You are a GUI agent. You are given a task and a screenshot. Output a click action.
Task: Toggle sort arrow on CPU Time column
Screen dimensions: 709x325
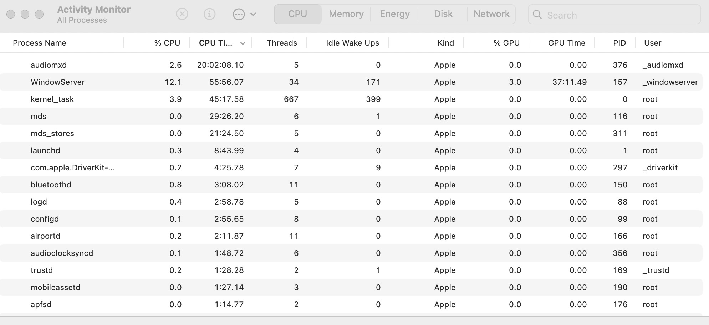(243, 43)
